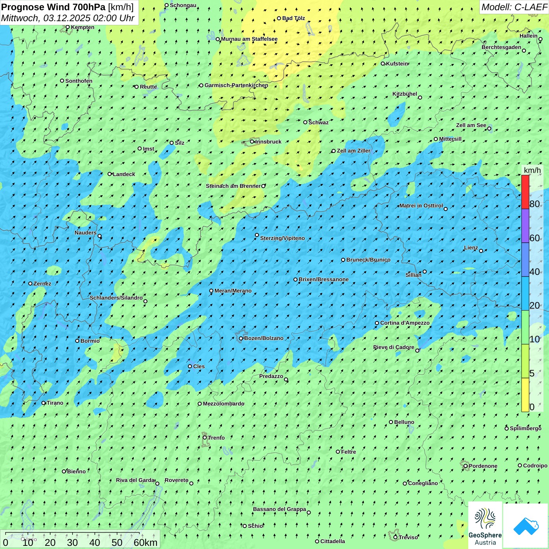Click the 'Bassano del Grappa' label
Screen dimensions: 549x549
[x=280, y=509]
